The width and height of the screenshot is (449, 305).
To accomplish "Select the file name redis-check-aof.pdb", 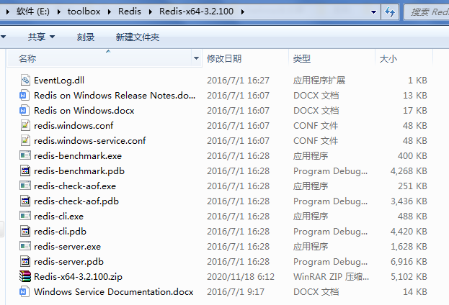I will (x=76, y=201).
